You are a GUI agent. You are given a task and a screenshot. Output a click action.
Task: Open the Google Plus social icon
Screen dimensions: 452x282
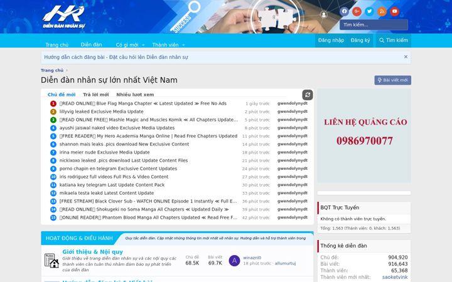[357, 11]
